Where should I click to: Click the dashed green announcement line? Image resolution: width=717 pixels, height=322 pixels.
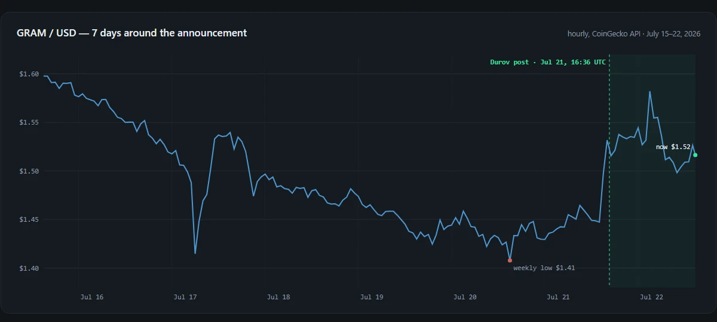(609, 171)
